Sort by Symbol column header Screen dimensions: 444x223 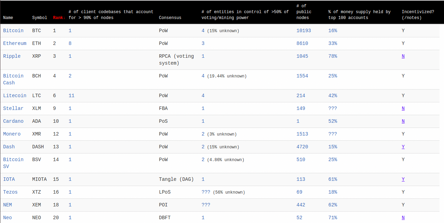click(x=39, y=18)
